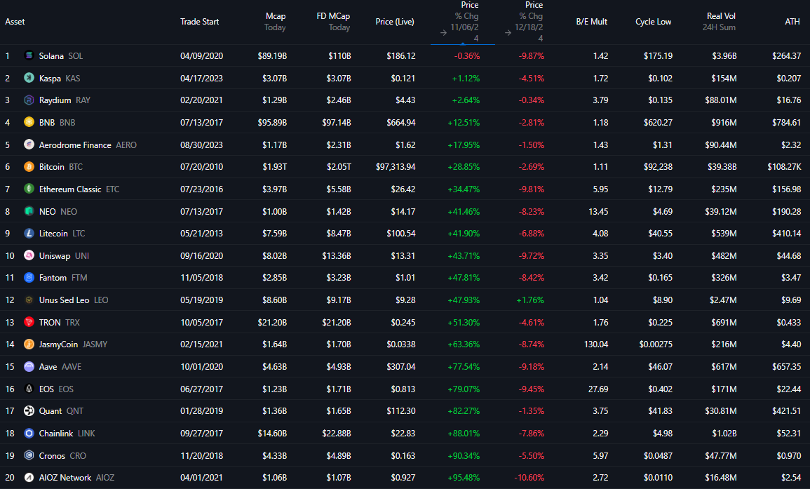The image size is (810, 489).
Task: Select Chainlink real volume $1.02B
Action: [x=724, y=433]
